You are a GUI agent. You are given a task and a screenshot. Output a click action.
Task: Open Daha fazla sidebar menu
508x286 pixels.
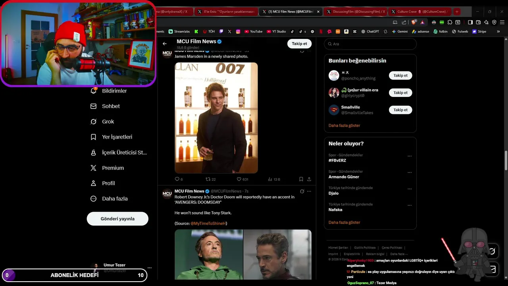(109, 199)
